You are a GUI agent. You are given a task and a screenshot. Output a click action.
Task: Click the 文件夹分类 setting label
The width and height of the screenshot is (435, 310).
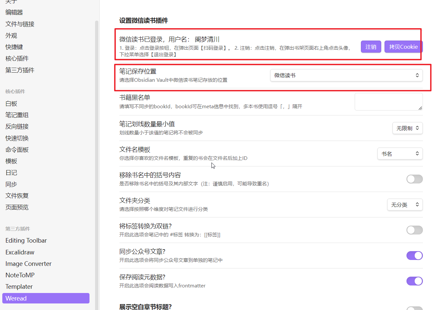pos(135,200)
